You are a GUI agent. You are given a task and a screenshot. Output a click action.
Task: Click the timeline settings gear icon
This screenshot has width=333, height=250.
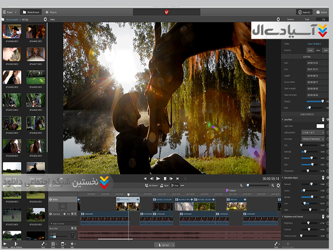pyautogui.click(x=278, y=185)
